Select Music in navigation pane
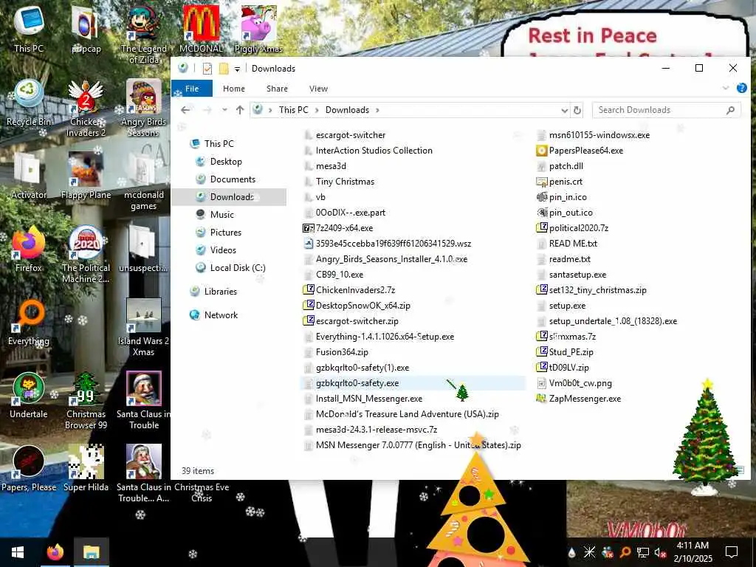Viewport: 756px width, 567px height. [221, 215]
